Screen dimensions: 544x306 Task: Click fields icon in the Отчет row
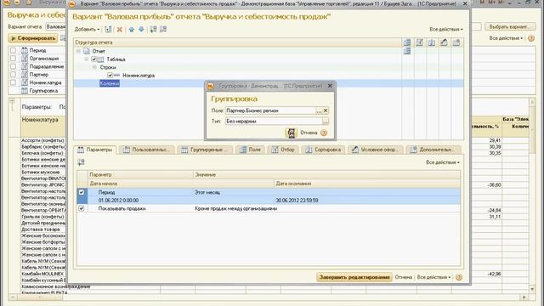tap(407, 51)
